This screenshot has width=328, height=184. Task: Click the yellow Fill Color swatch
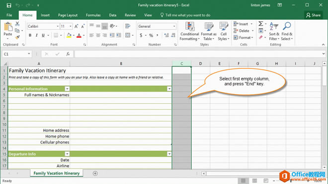[69, 35]
